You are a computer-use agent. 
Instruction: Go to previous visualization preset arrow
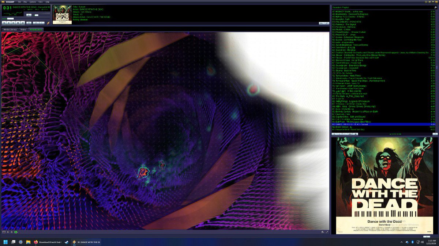click(8, 232)
